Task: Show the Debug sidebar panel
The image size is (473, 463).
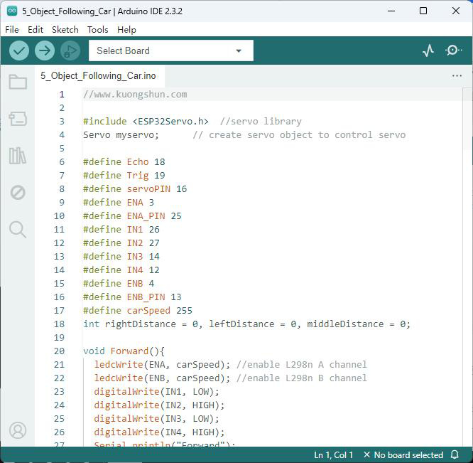Action: [x=18, y=193]
